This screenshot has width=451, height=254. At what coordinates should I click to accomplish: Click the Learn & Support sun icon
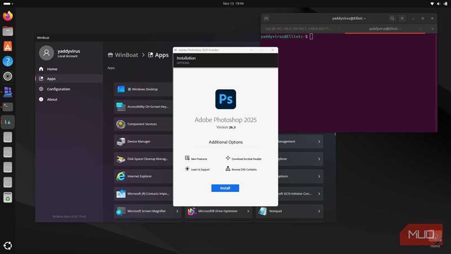click(187, 169)
